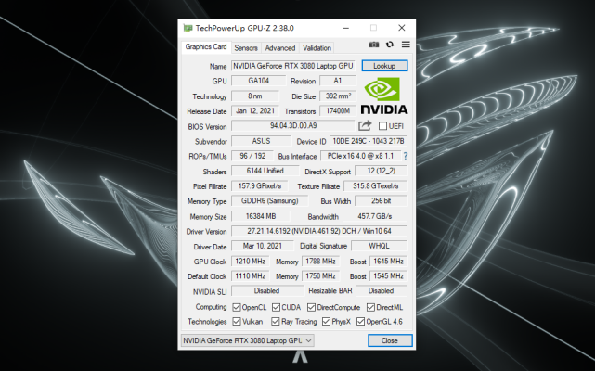
Task: Click the default Boost value 1545 MHz
Action: 388,275
